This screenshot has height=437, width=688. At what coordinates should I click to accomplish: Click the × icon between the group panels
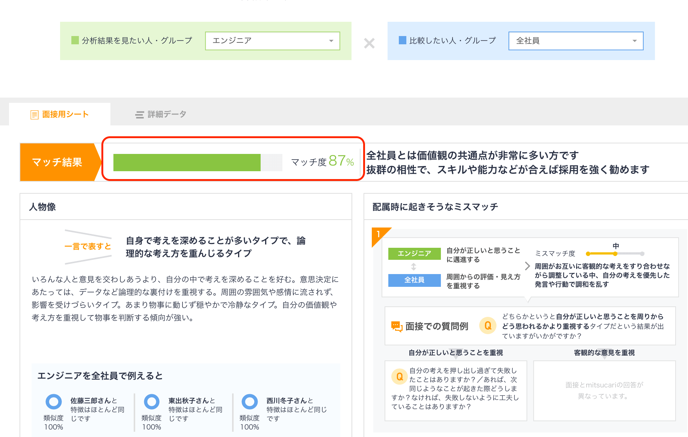tap(369, 44)
